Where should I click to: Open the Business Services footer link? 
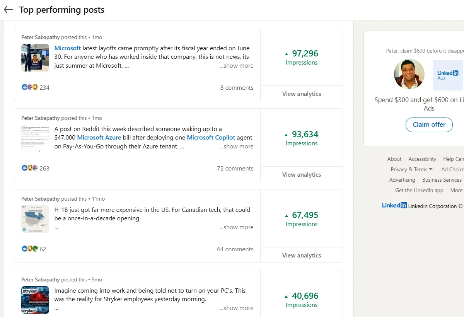(x=443, y=180)
